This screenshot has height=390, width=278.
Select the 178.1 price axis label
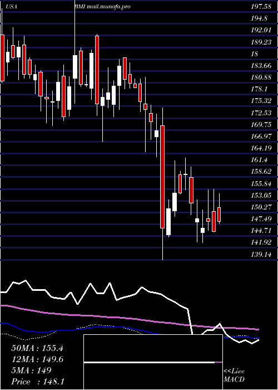point(259,89)
